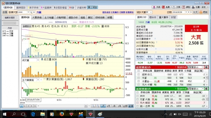The width and height of the screenshot is (211, 118).
Task: Go to previous date with left arrow
Action: coord(189,12)
